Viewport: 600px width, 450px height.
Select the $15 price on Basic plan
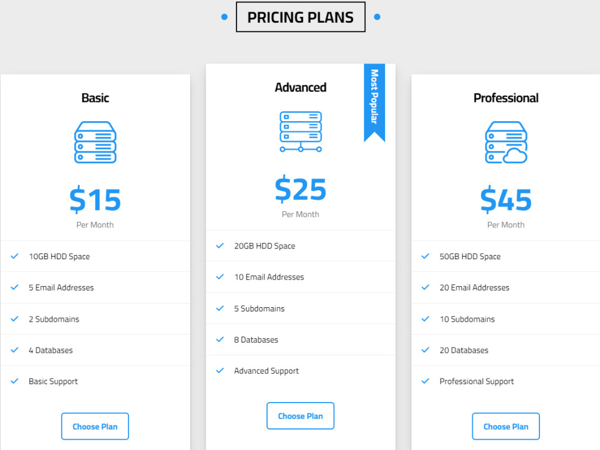point(95,199)
